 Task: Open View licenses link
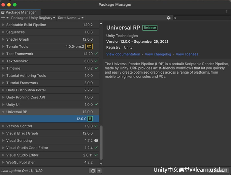pos(187,54)
